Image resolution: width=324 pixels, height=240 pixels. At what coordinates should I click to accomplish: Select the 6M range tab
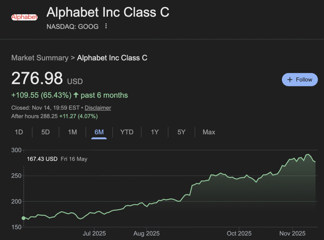click(x=99, y=132)
